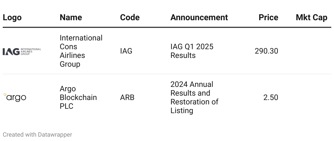This screenshot has width=334, height=141.
Task: Select the Logo column header
Action: point(12,17)
